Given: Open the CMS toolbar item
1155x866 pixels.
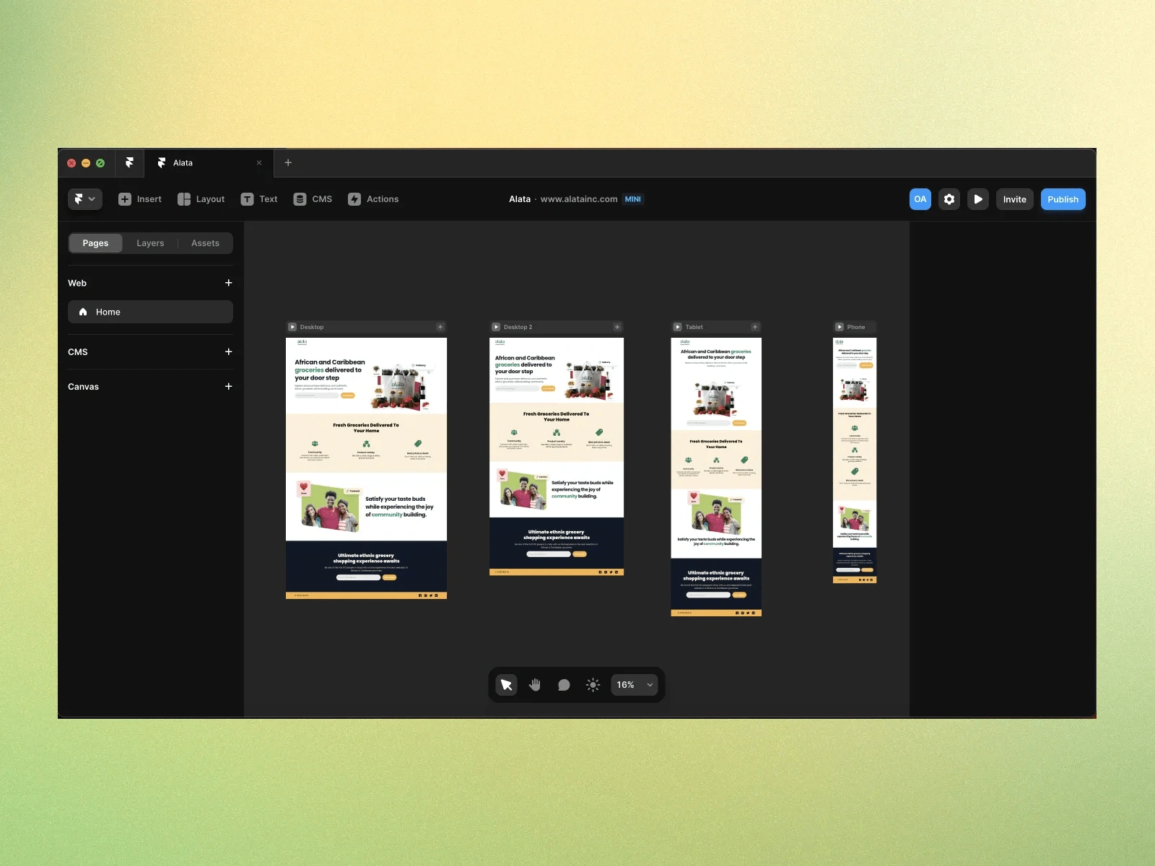Looking at the screenshot, I should point(313,199).
